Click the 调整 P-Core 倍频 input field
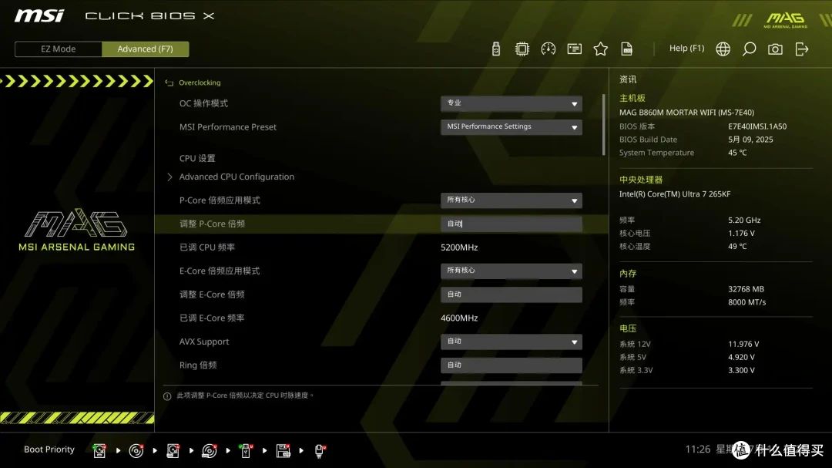This screenshot has width=832, height=468. [x=511, y=224]
